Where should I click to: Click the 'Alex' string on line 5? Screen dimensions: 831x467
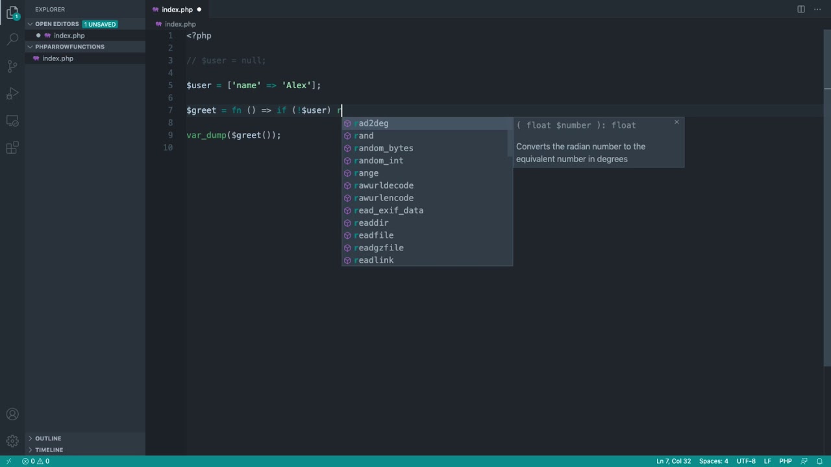point(296,85)
